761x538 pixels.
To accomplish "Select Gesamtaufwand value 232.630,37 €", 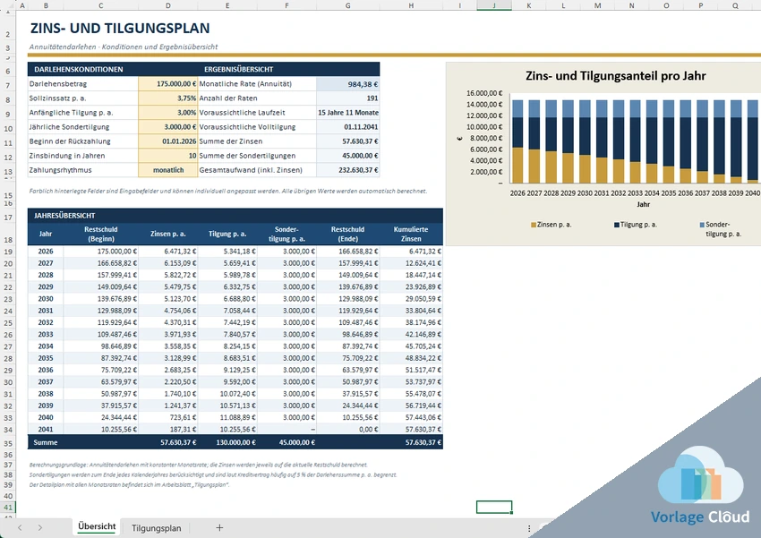I will tap(348, 170).
